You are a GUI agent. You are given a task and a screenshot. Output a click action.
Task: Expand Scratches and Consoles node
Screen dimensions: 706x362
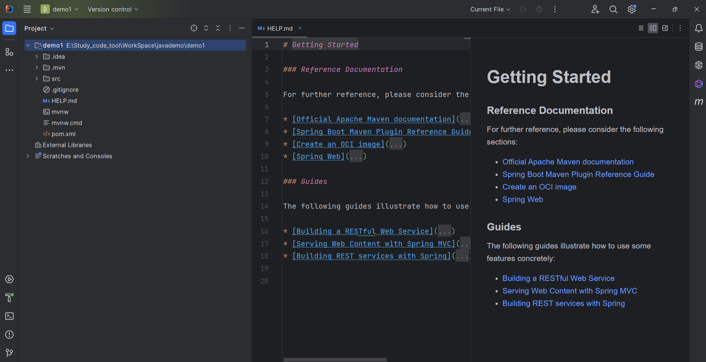coord(28,156)
